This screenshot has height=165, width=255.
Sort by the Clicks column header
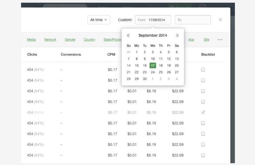[x=32, y=55]
